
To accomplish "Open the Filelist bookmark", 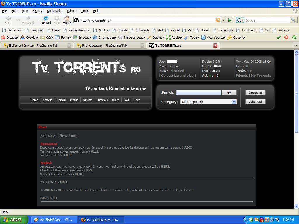I will [x=54, y=30].
